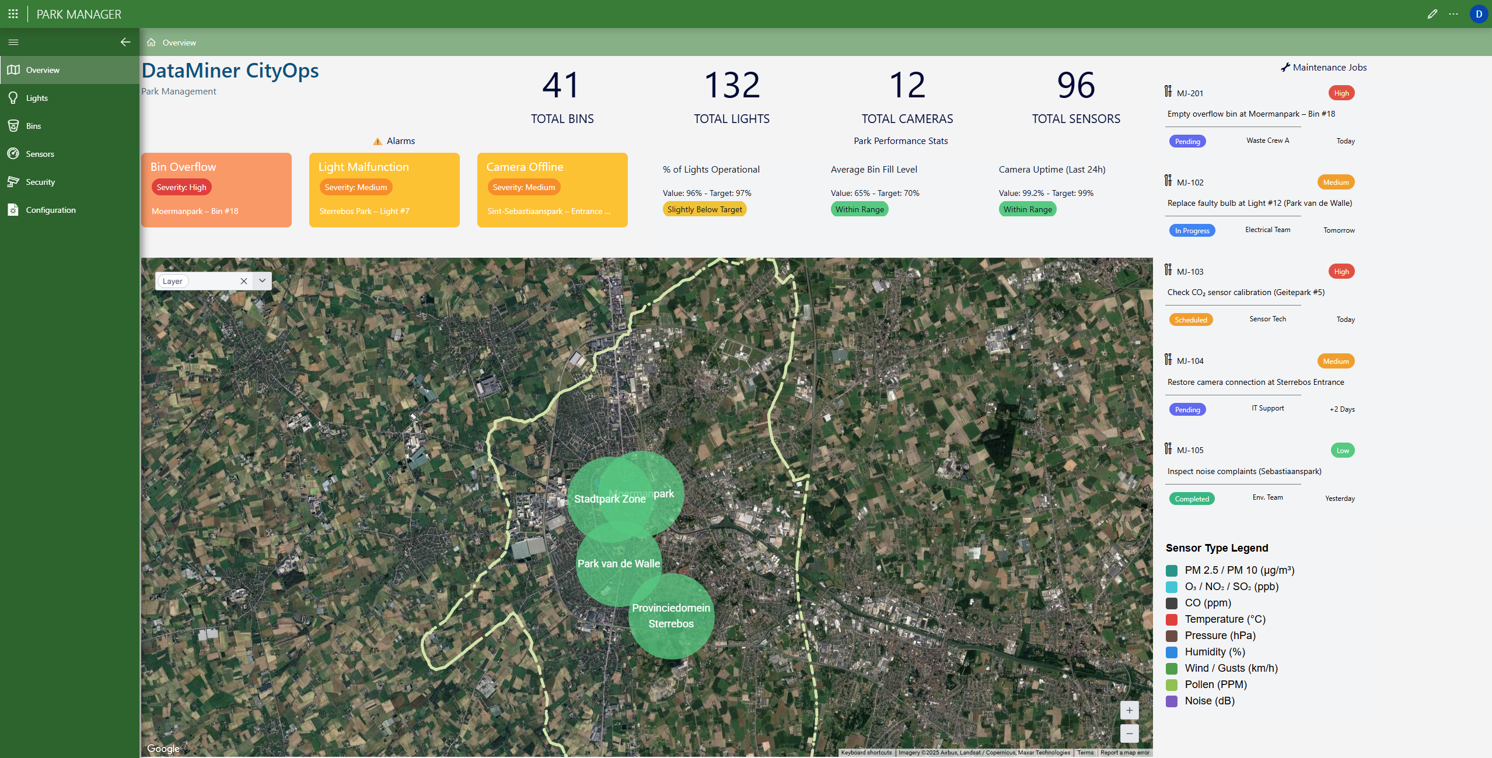The height and width of the screenshot is (758, 1492).
Task: Open the Configuration page
Action: [50, 210]
